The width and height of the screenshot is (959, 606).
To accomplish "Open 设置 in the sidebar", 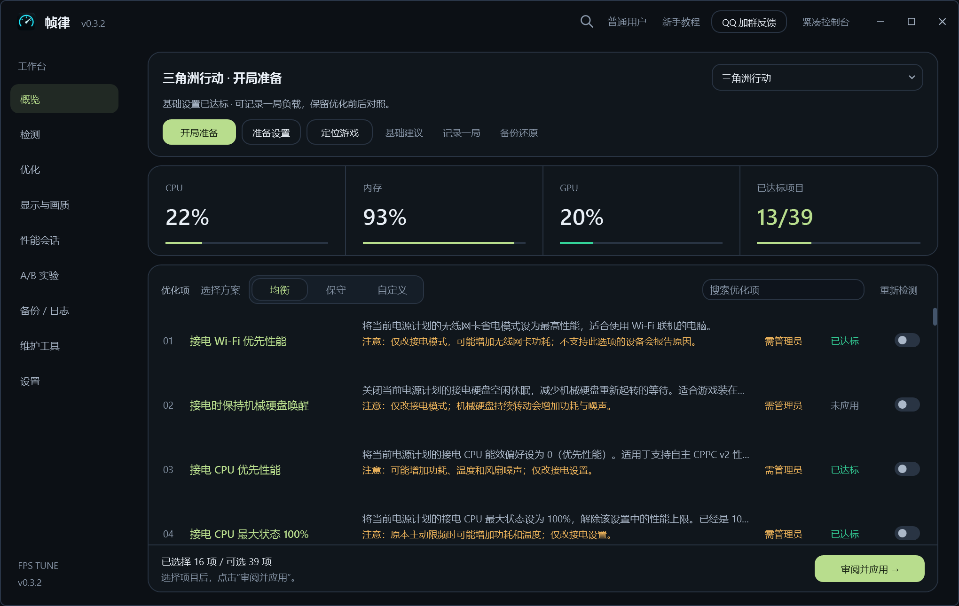I will click(x=64, y=381).
